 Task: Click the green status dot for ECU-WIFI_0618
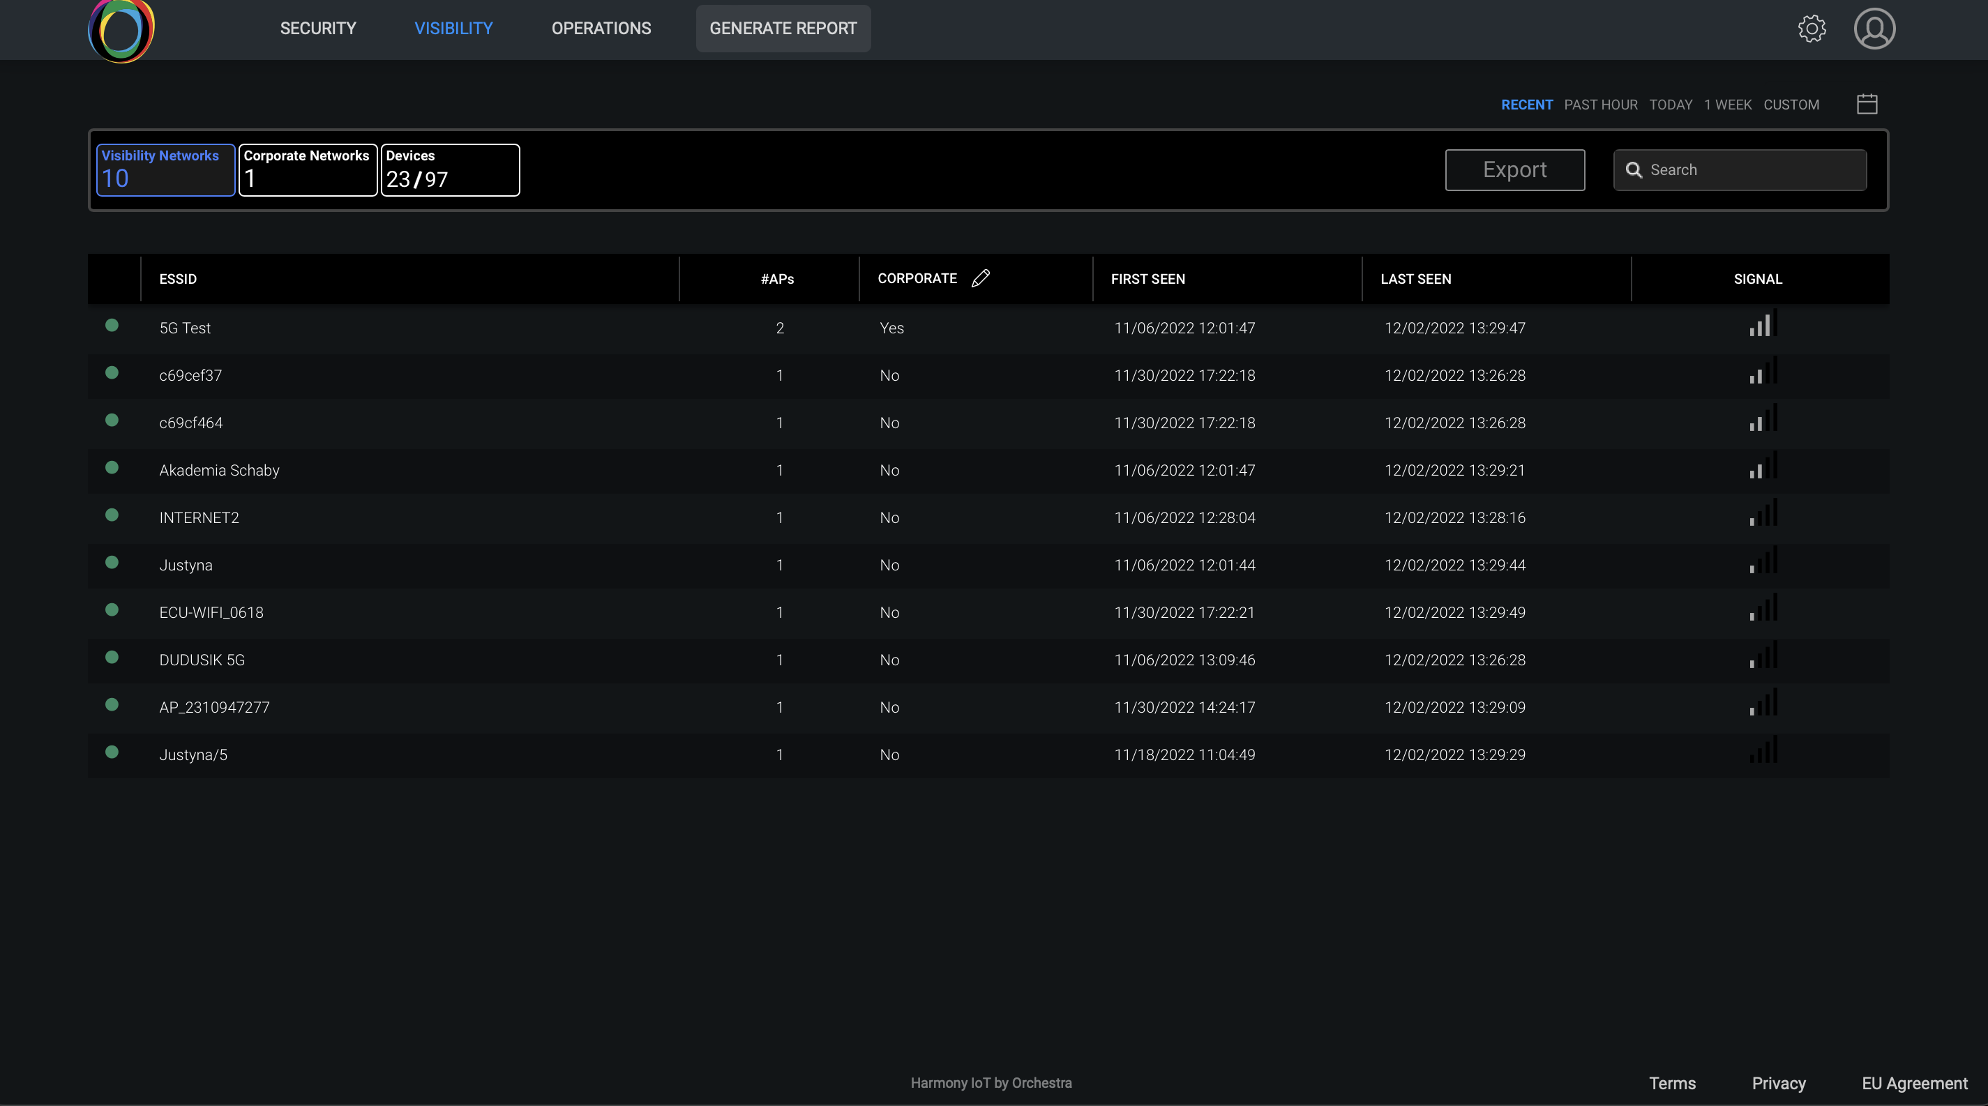pos(112,610)
